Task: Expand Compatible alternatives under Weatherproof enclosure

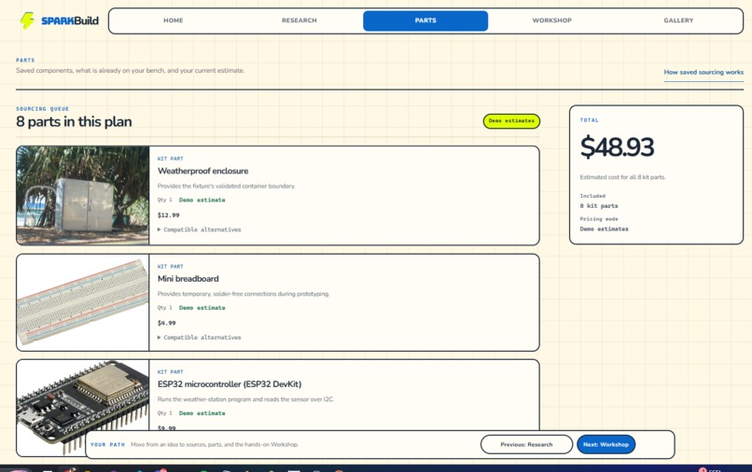Action: pos(200,229)
